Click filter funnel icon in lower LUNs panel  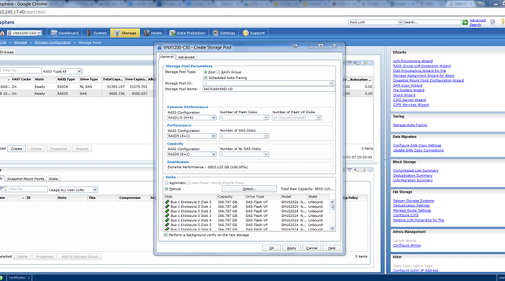click(x=350, y=170)
